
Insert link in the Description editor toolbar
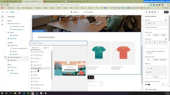tap(160, 42)
